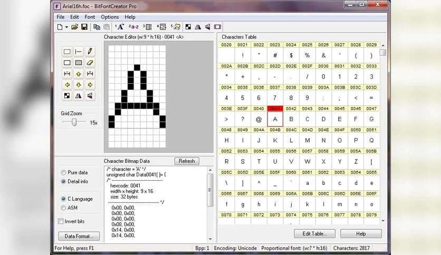Select the filled rectangle tool
The width and height of the screenshot is (441, 255).
(79, 63)
